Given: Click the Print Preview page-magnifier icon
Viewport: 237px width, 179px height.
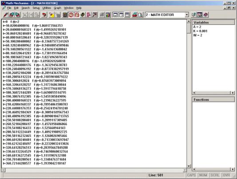Looking at the screenshot, I should click(x=140, y=15).
